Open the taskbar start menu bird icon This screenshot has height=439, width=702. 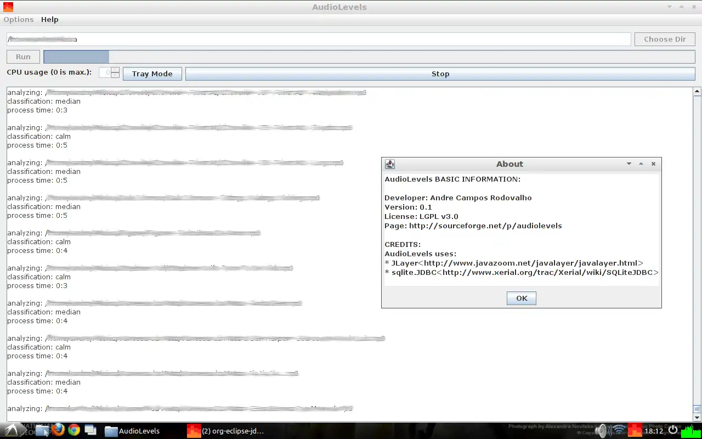(x=12, y=430)
